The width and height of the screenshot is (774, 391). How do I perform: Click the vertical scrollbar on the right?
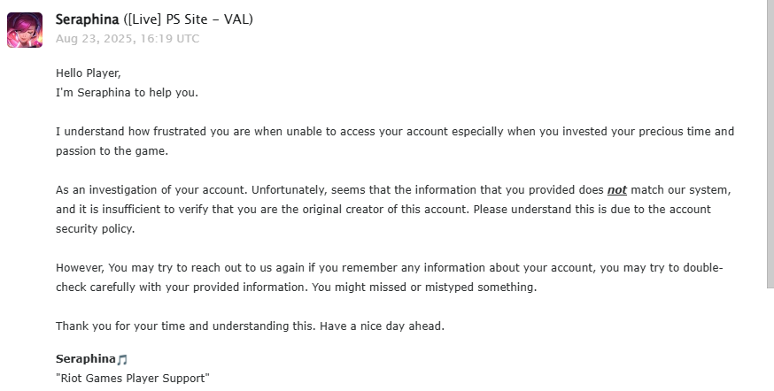click(x=770, y=143)
